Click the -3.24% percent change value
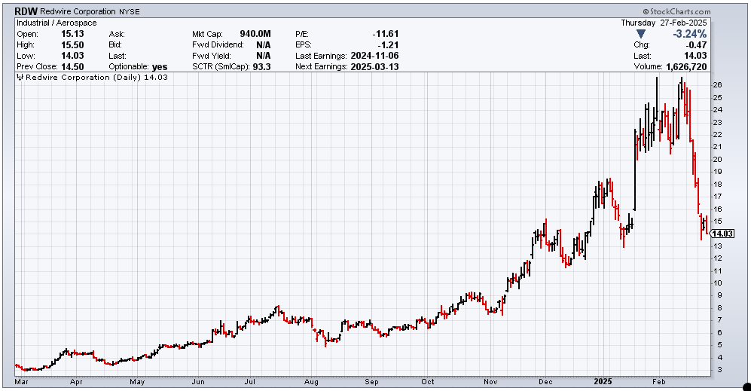This screenshot has width=751, height=391. point(688,34)
